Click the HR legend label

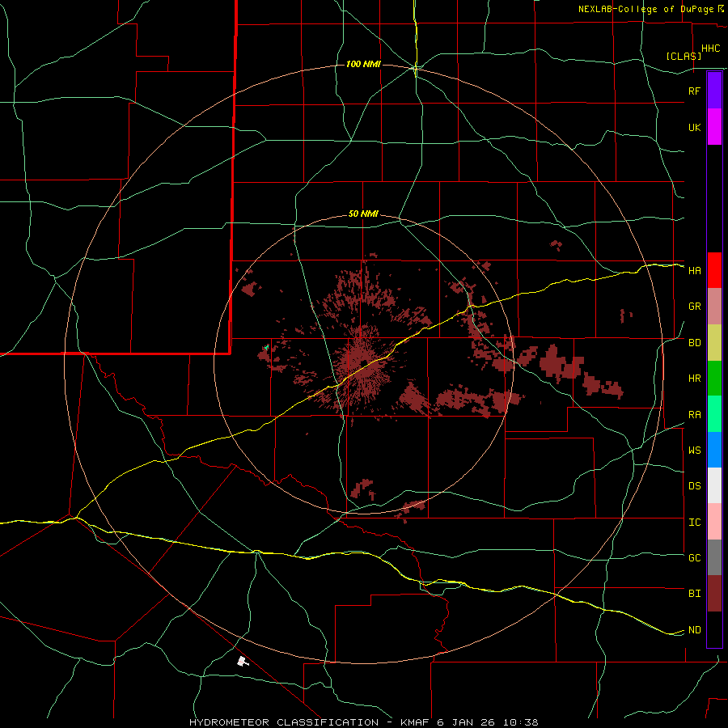(694, 379)
